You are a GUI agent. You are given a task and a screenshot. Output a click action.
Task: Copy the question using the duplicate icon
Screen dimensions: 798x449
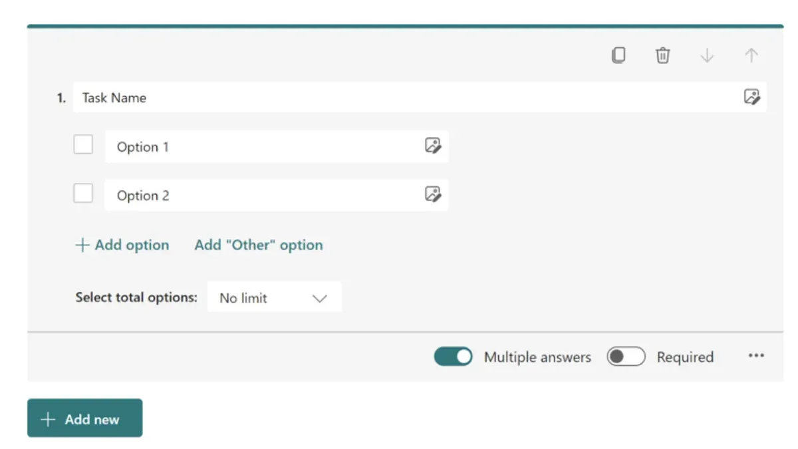coord(618,55)
